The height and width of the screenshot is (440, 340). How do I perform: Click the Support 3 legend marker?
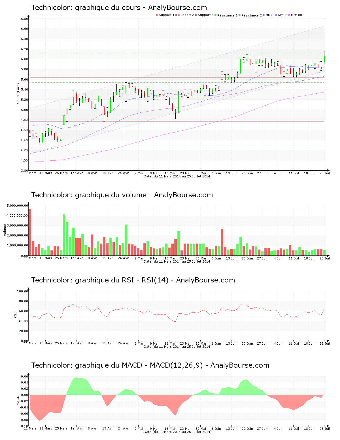(x=196, y=15)
